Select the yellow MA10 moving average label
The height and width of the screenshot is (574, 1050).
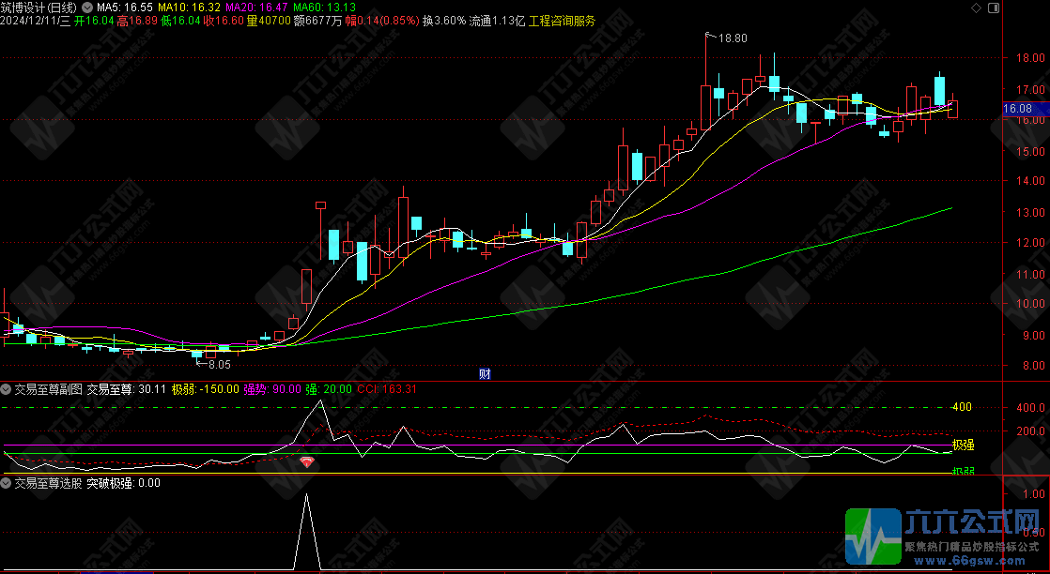187,8
